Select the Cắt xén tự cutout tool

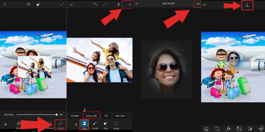(61, 125)
